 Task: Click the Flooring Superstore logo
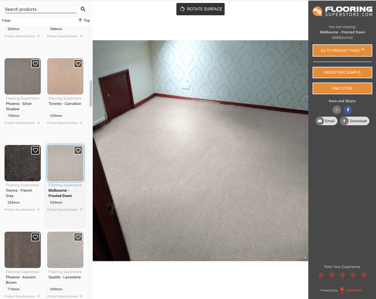tap(342, 11)
